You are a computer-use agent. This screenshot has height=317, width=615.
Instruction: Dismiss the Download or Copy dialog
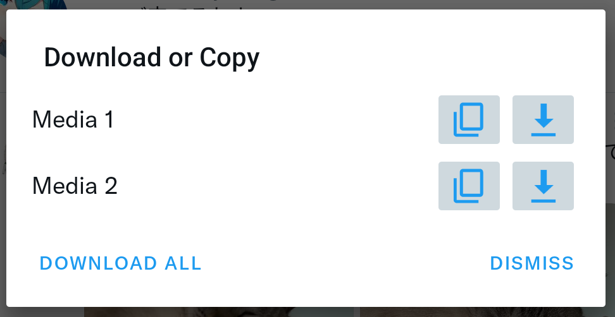point(532,263)
